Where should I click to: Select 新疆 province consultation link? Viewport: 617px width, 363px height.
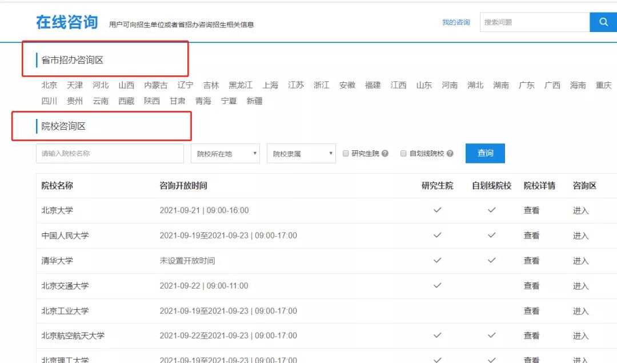click(x=254, y=101)
